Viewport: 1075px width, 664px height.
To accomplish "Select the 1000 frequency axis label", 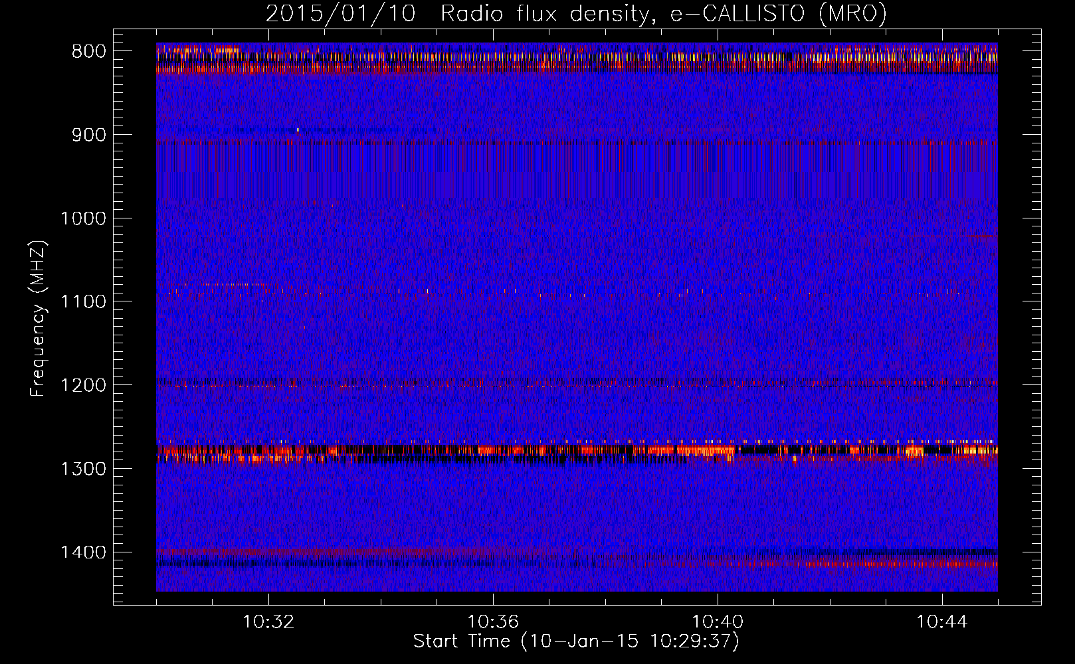I will click(83, 218).
